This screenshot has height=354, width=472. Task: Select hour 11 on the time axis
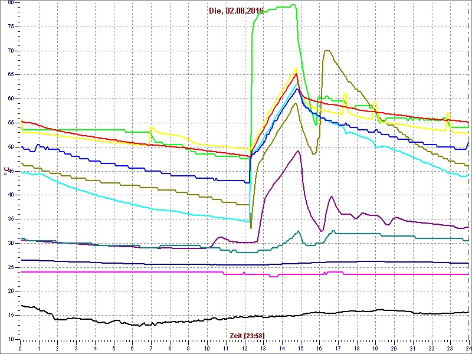click(226, 348)
